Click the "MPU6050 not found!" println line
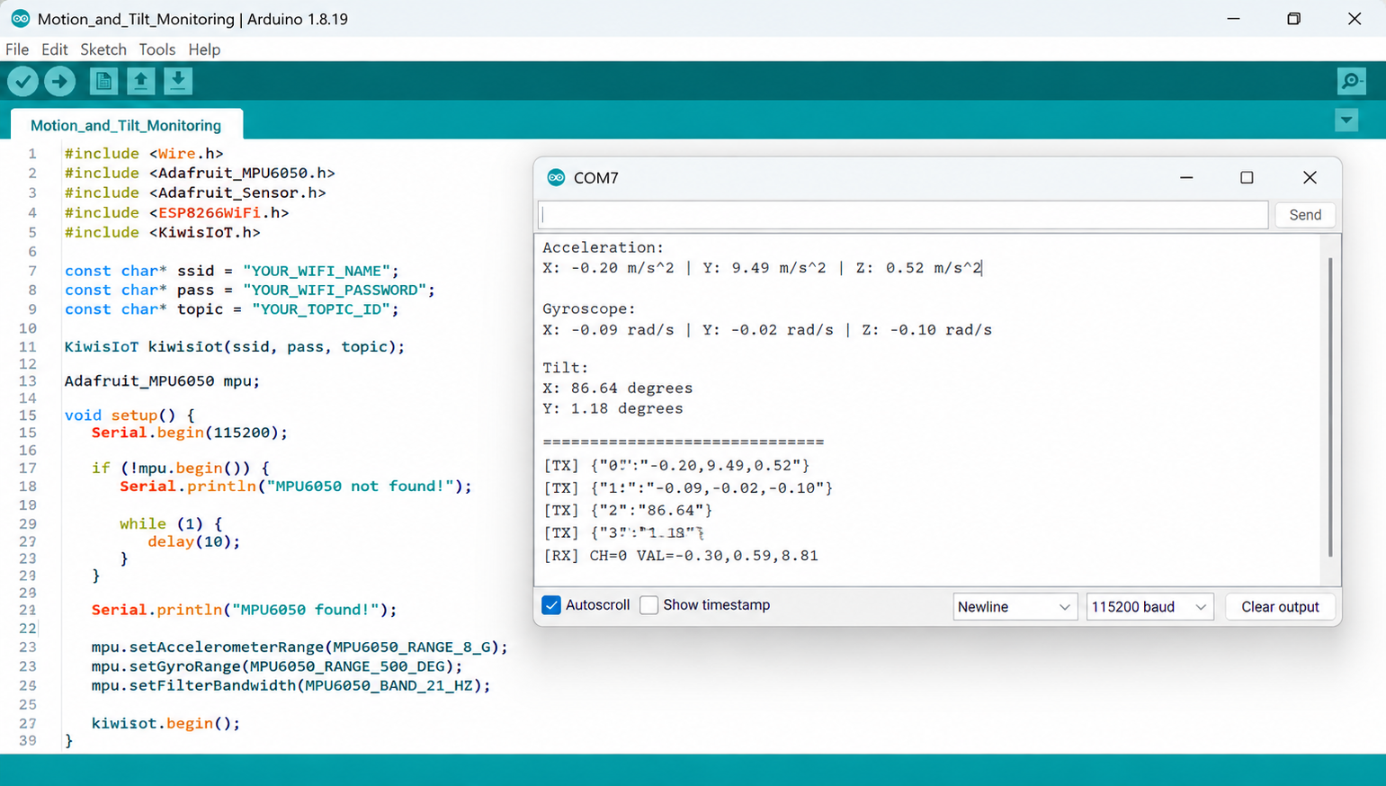The image size is (1386, 786). coord(296,487)
